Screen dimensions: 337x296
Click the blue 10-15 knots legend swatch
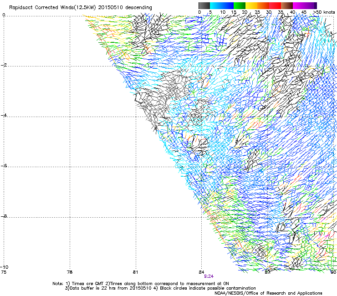pyautogui.click(x=228, y=5)
